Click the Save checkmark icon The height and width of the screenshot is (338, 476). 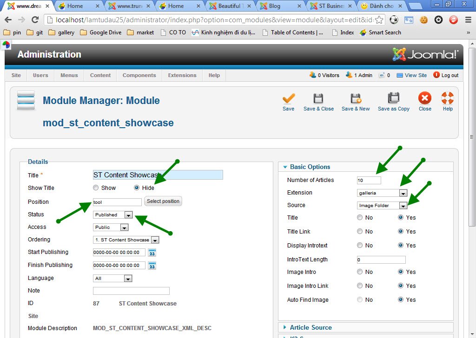(x=288, y=98)
